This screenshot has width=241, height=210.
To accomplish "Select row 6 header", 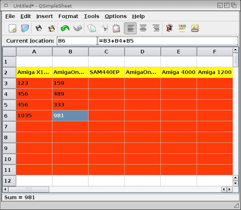I will point(9,116).
